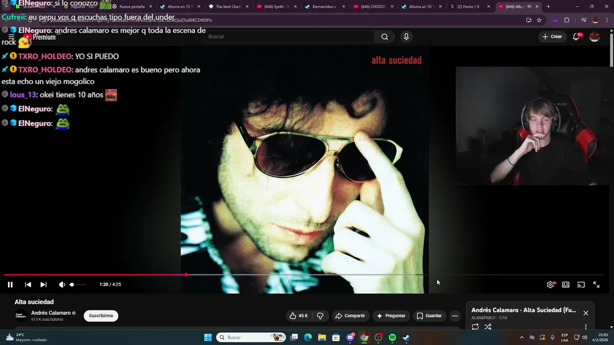Open Steam from the taskbar
Screen dimensions: 614x345
[406, 337]
